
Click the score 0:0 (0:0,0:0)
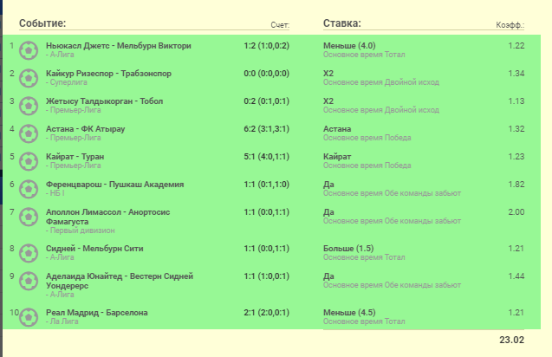[x=267, y=74]
